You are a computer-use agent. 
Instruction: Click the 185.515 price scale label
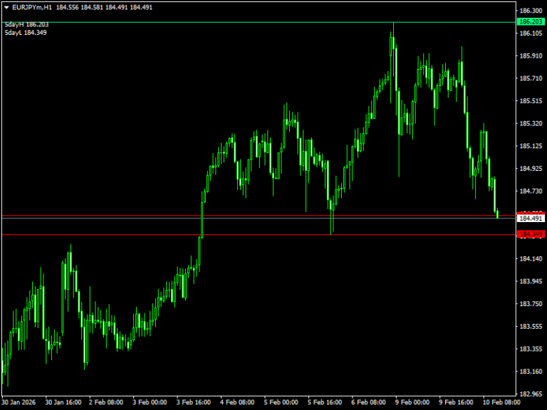click(x=531, y=101)
